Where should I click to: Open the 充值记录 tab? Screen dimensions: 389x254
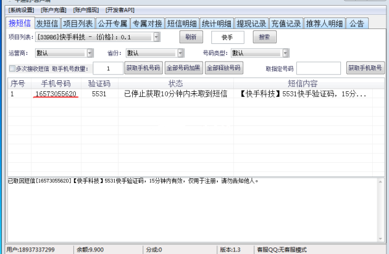(x=286, y=23)
